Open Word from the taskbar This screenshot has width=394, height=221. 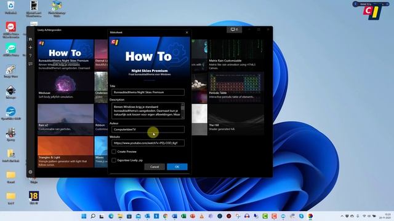[x=174, y=216]
